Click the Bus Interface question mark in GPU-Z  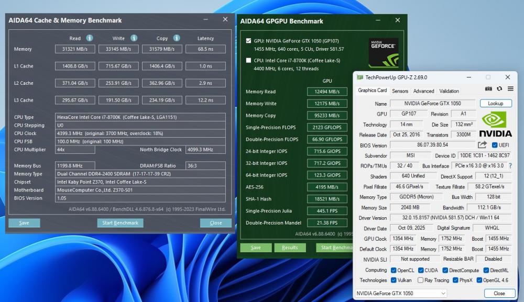(x=510, y=166)
